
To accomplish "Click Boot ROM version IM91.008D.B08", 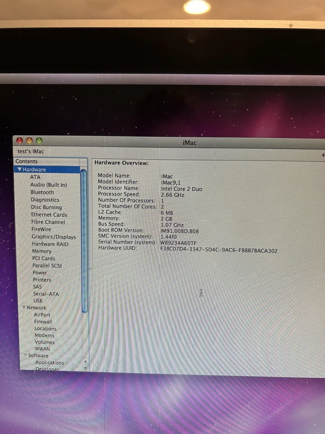I will [180, 231].
